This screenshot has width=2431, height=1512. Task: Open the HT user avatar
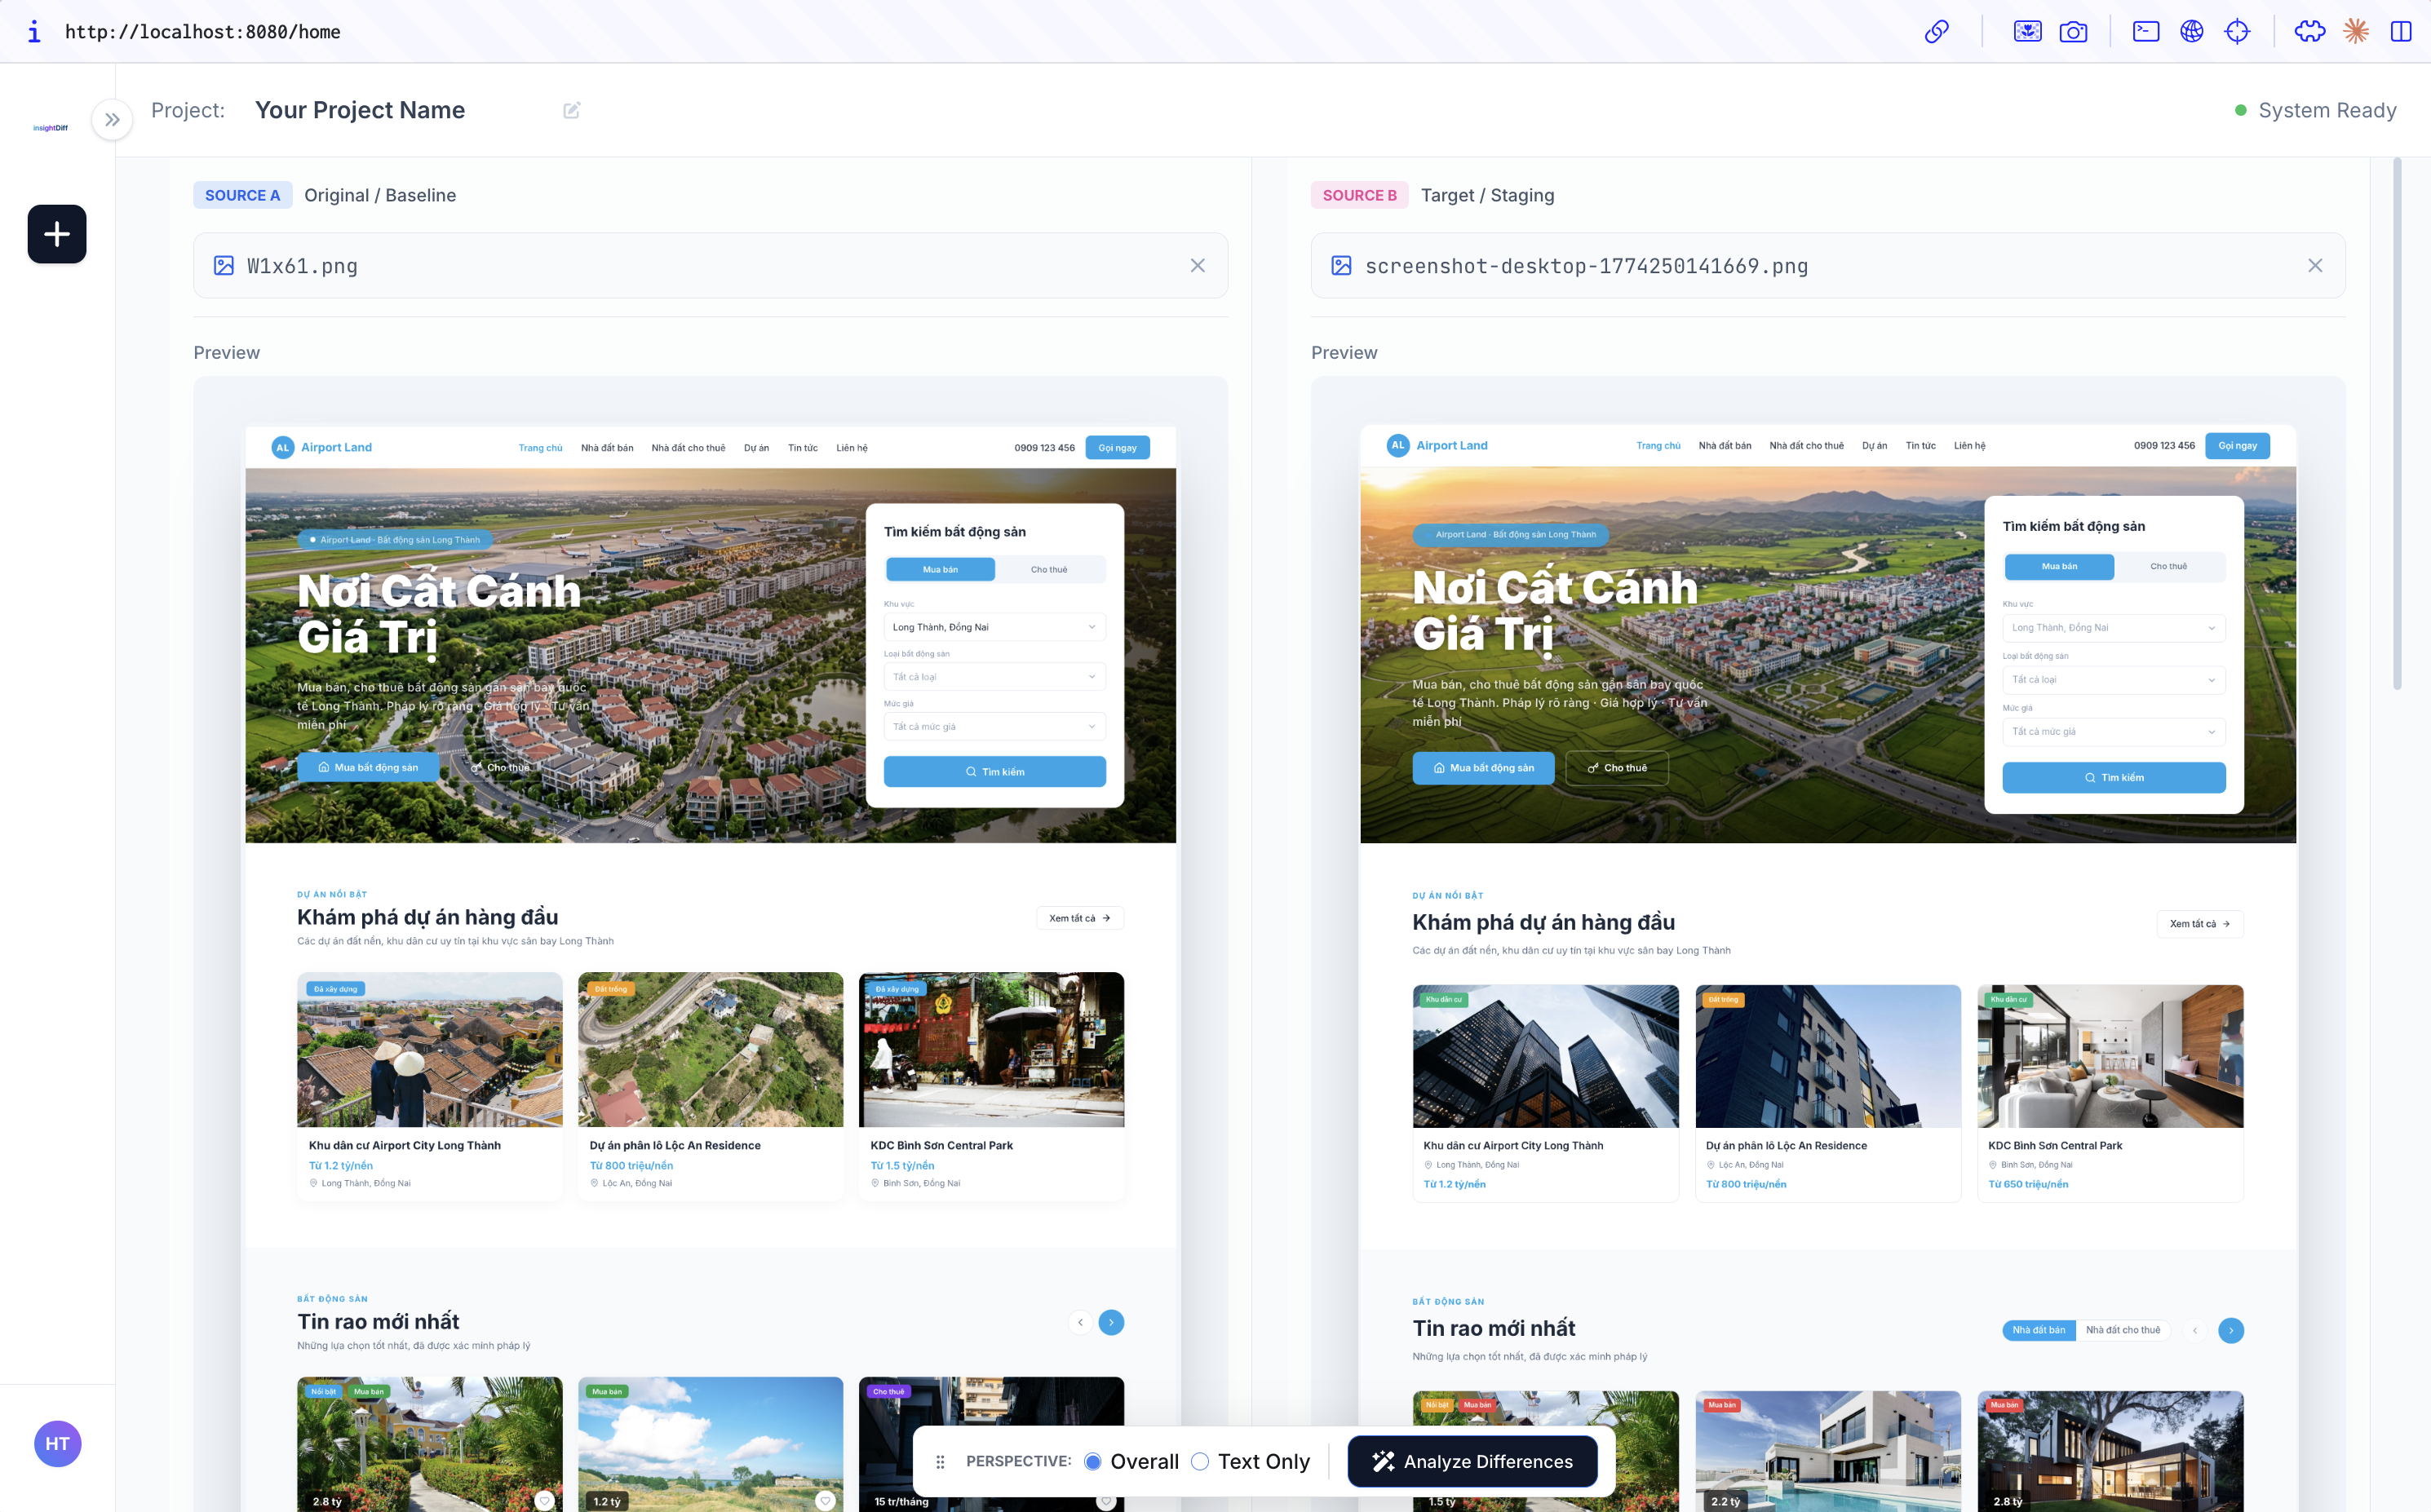(58, 1443)
